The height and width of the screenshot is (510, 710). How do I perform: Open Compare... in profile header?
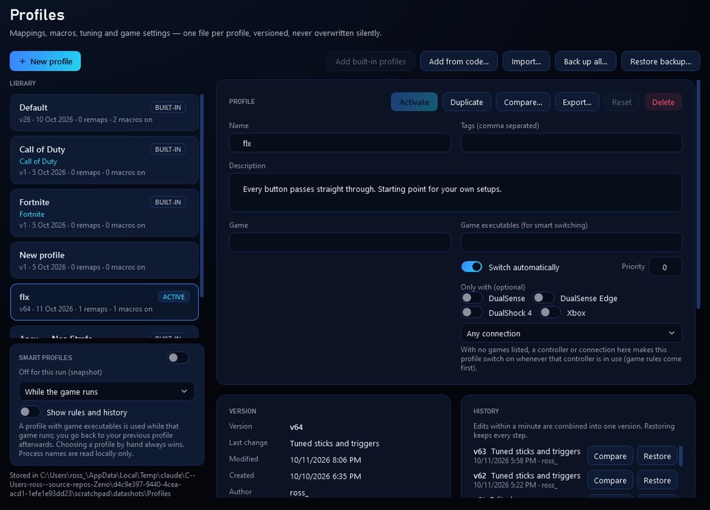(523, 102)
